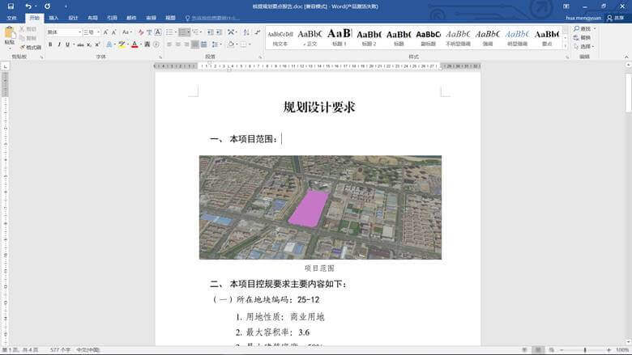
Task: Switch to the Layout tab
Action: 92,18
